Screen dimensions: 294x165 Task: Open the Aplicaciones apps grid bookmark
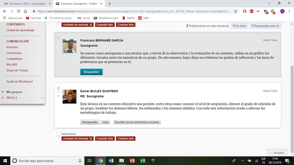13,18
